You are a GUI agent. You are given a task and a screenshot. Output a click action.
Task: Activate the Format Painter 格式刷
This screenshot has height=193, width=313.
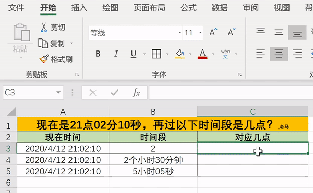click(x=56, y=59)
